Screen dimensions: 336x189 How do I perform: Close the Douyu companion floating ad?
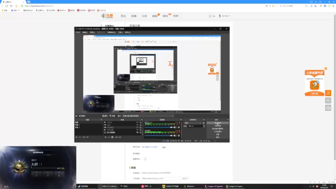pyautogui.click(x=326, y=68)
